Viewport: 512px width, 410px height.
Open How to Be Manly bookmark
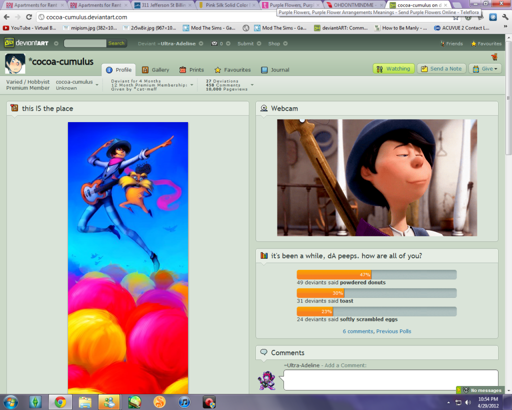[x=400, y=28]
